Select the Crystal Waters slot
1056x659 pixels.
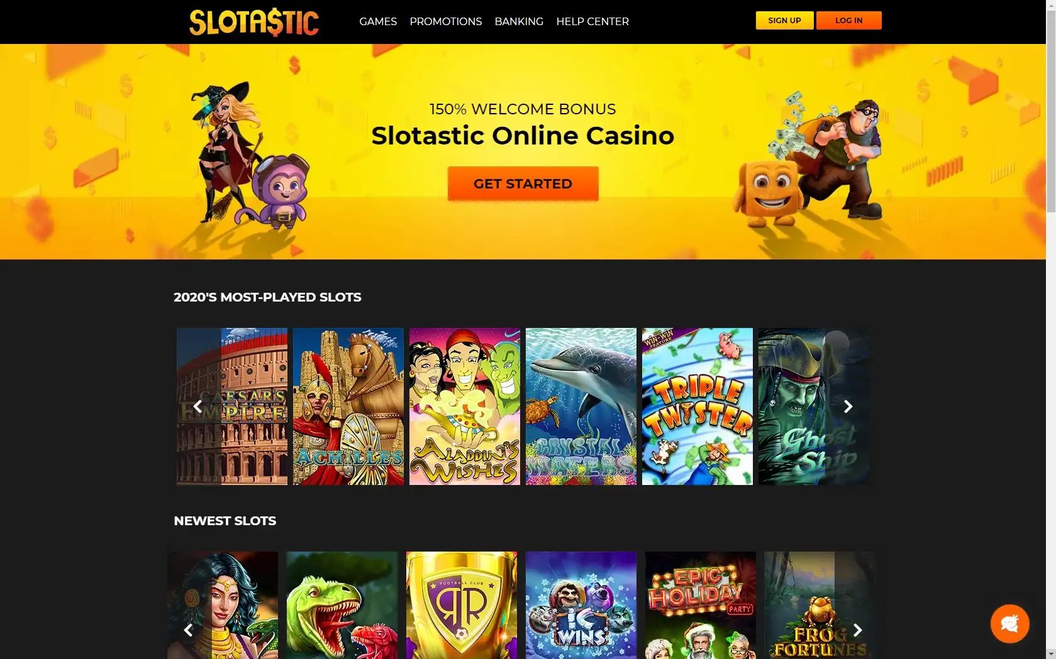click(x=581, y=406)
